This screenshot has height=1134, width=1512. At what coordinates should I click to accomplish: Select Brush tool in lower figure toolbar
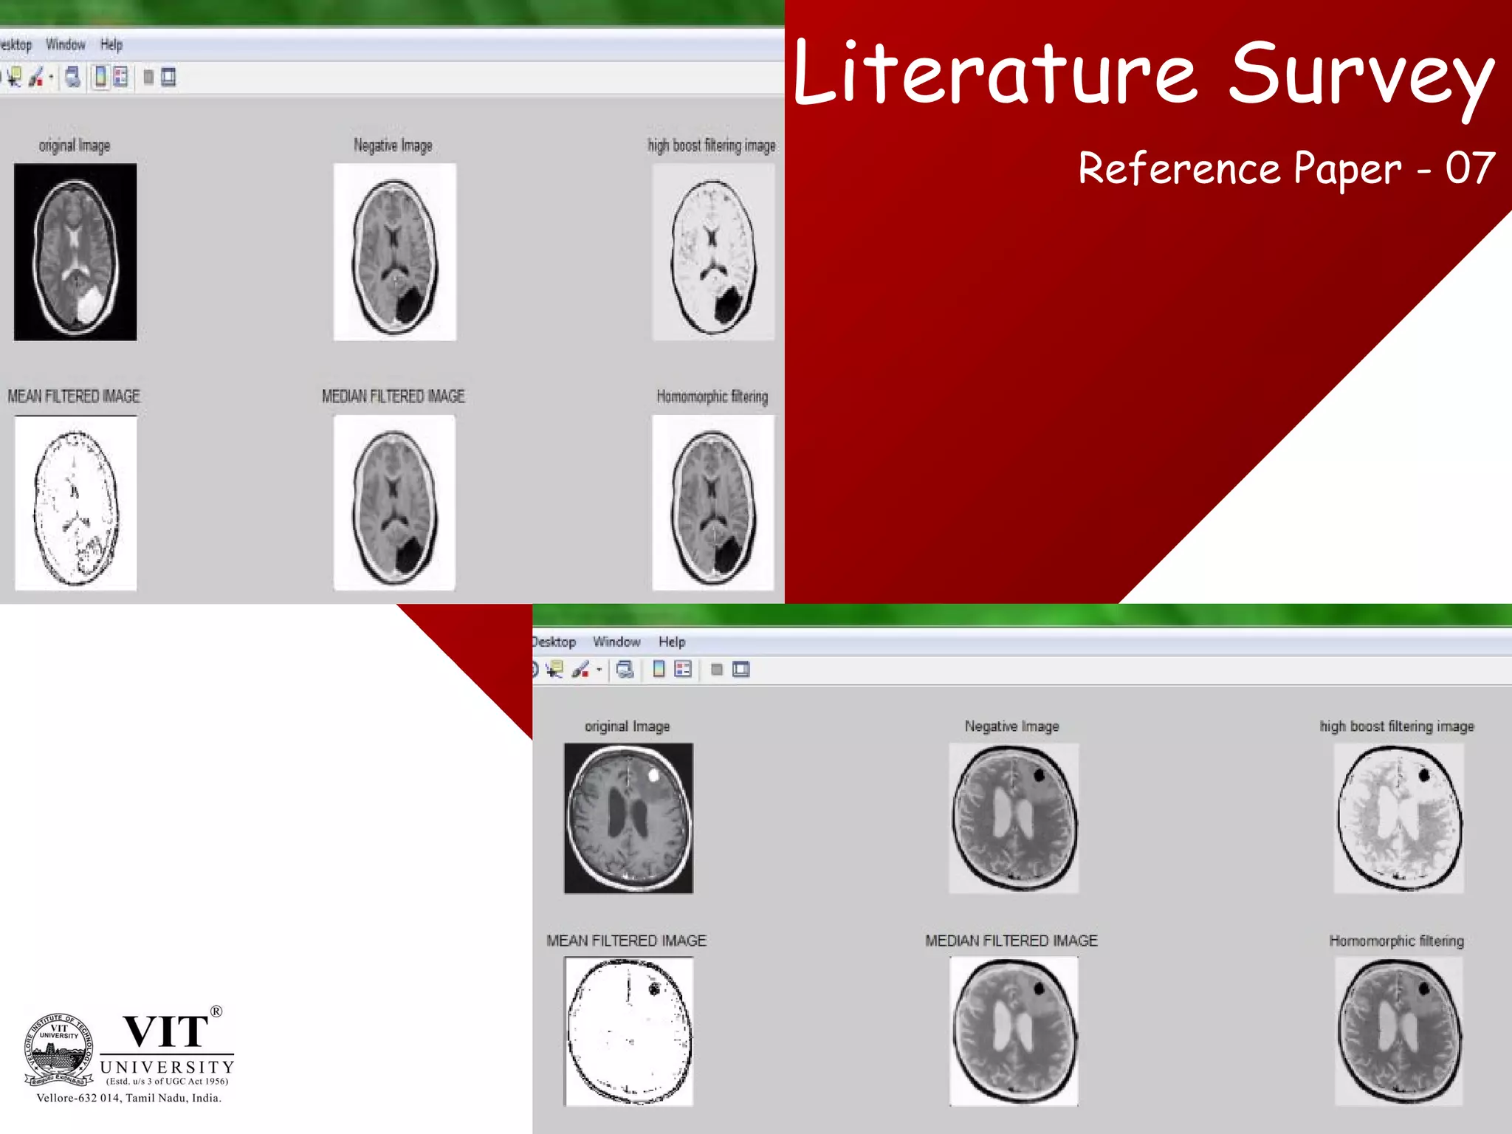coord(580,669)
